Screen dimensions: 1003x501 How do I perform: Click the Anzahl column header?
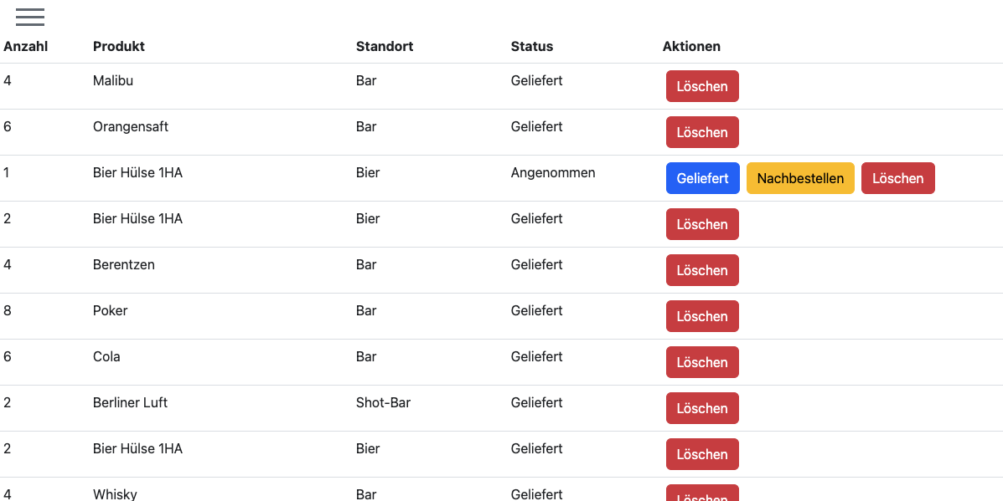coord(26,47)
